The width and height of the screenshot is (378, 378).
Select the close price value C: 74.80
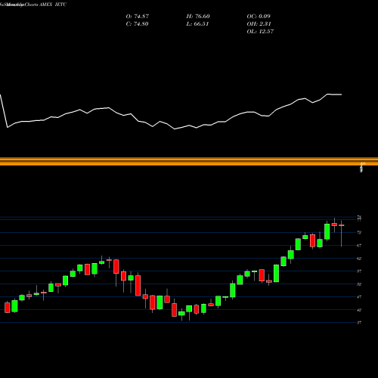click(137, 24)
